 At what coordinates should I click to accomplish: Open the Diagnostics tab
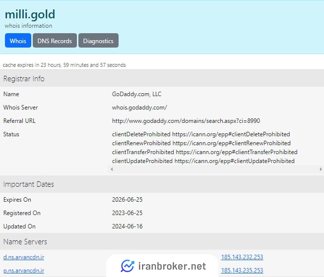[98, 41]
